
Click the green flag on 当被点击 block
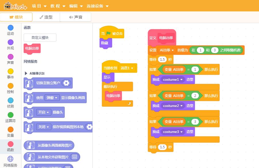tap(108, 34)
